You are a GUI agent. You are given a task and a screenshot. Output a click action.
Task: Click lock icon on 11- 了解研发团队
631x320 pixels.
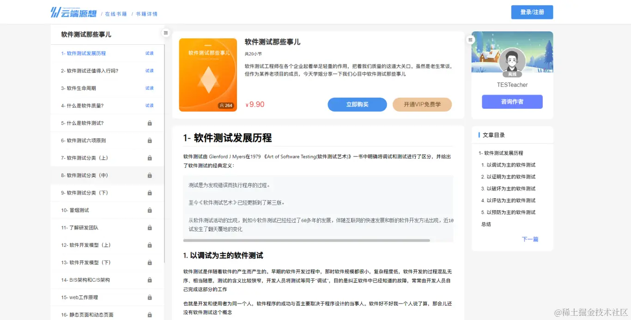[150, 228]
